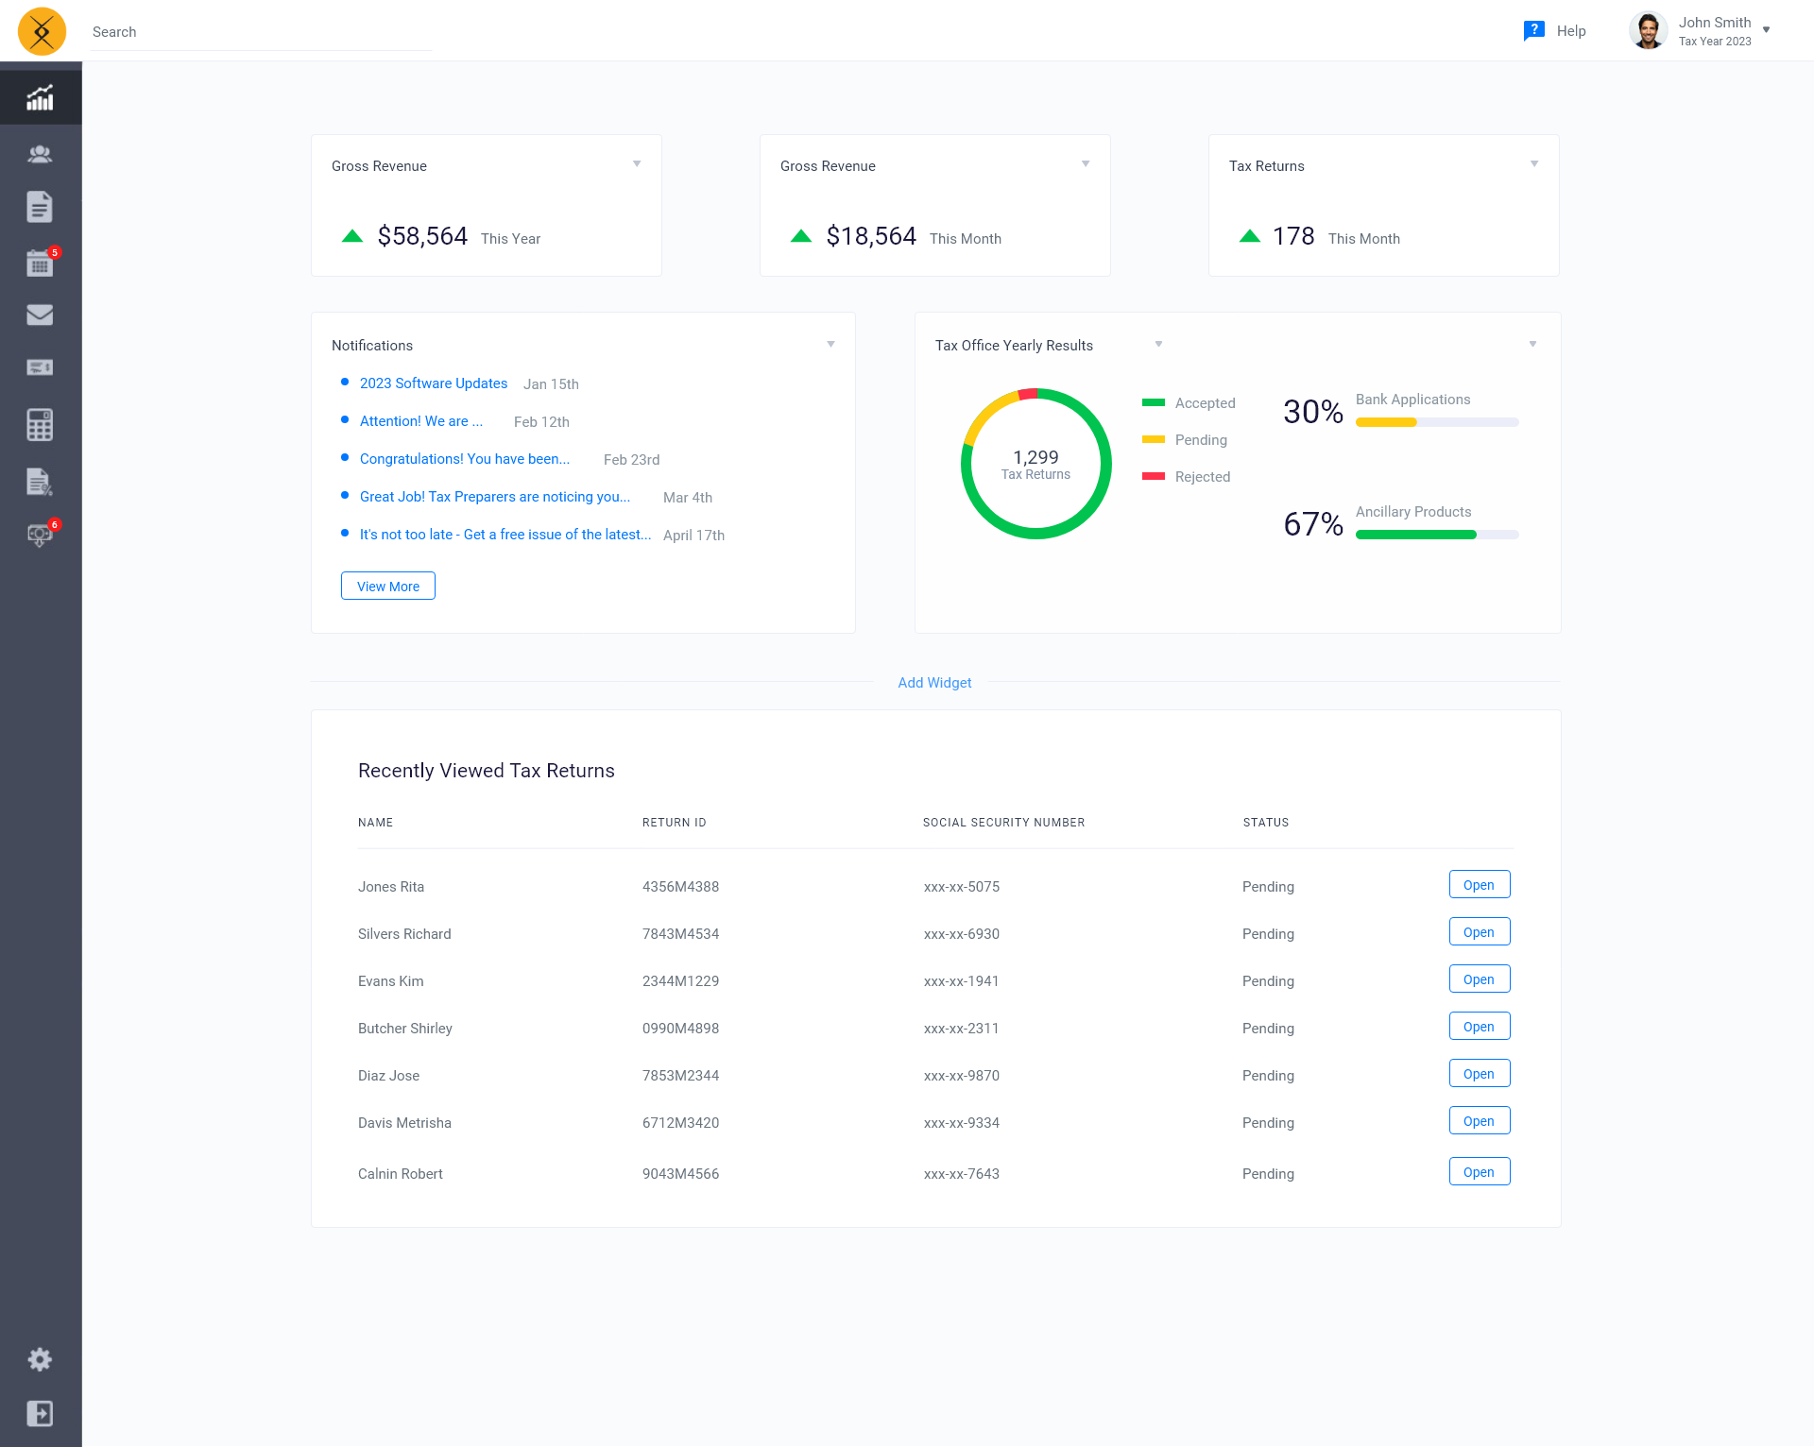Open the Dashboard chart icon in sidebar

[41, 96]
